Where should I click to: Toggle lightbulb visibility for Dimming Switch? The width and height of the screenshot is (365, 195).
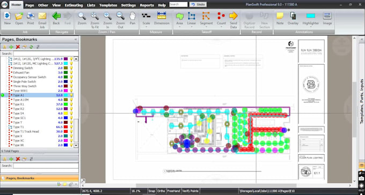tap(71, 68)
